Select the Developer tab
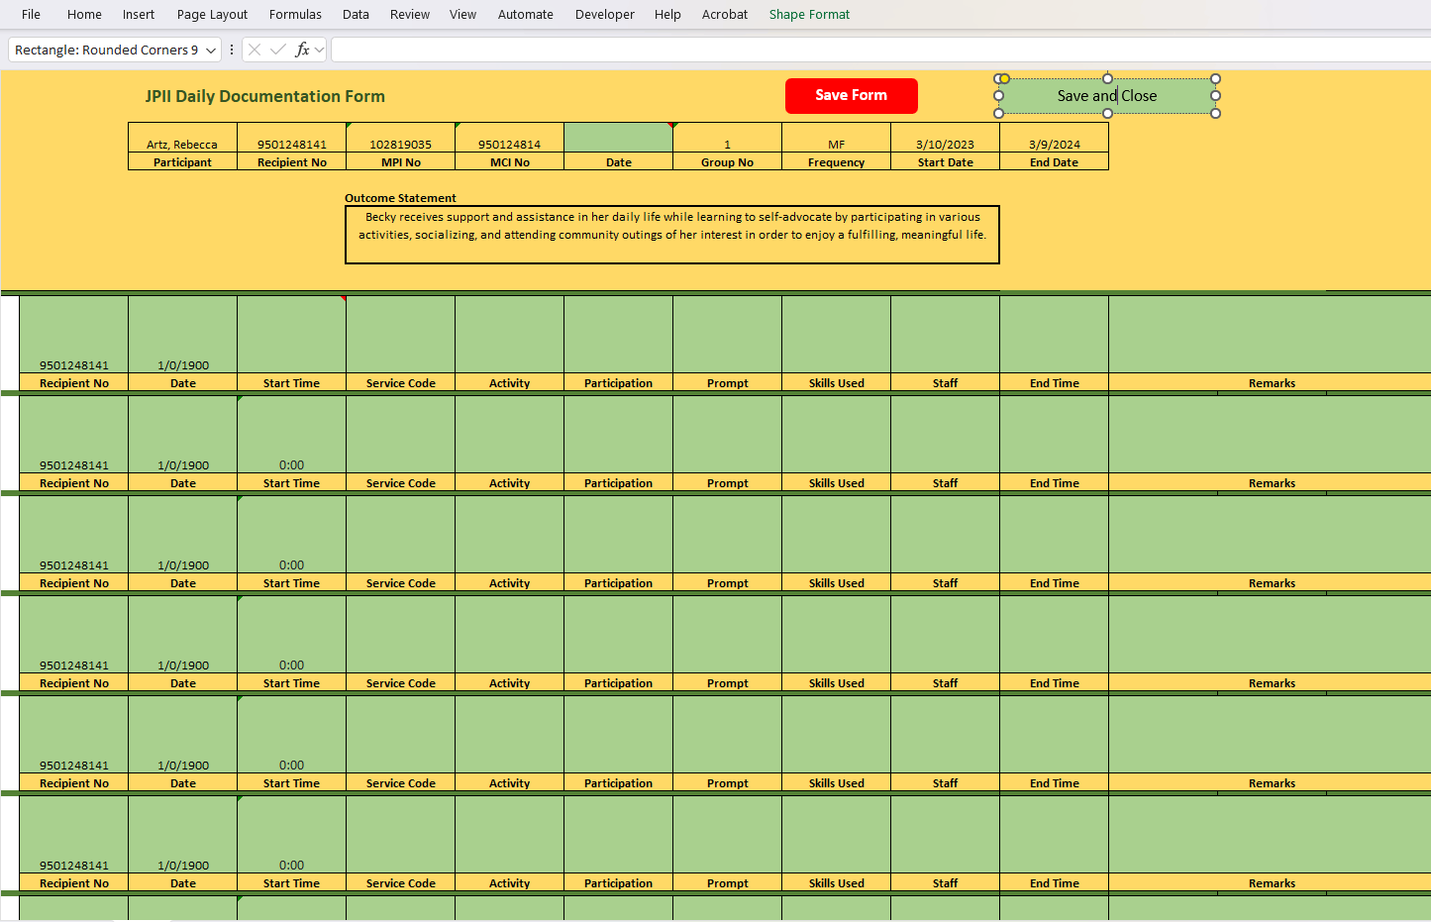Screen dimensions: 1431x922 pos(605,14)
